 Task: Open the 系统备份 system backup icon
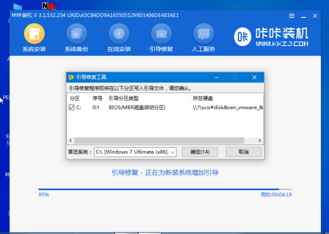coord(77,34)
